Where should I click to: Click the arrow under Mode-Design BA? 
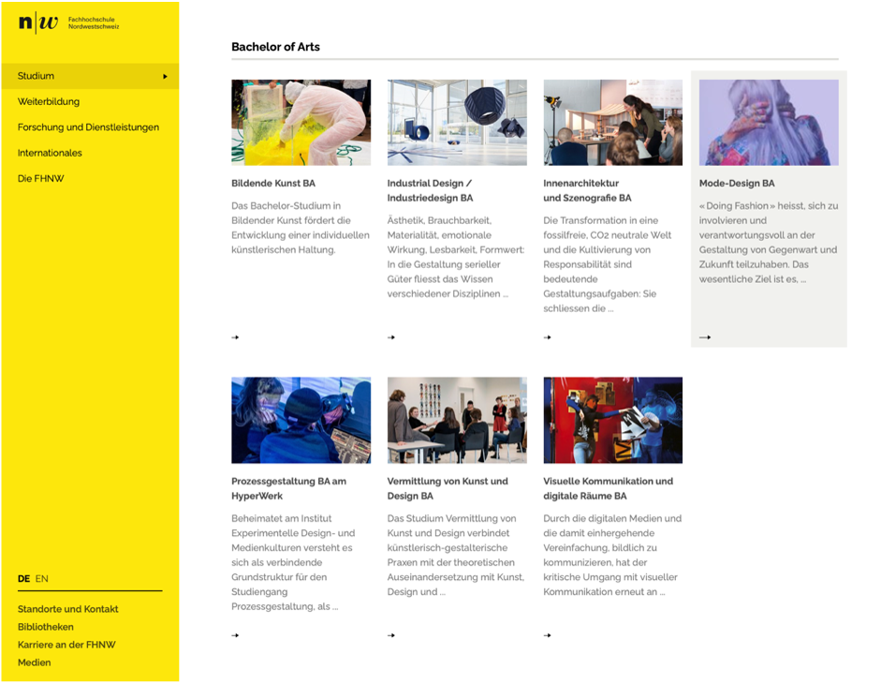[705, 337]
